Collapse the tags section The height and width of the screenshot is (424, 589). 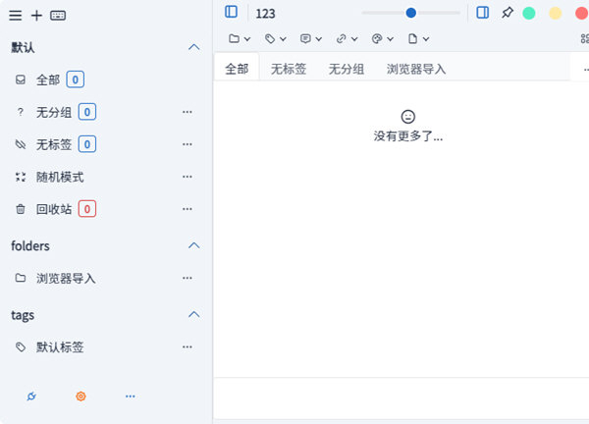pyautogui.click(x=193, y=315)
